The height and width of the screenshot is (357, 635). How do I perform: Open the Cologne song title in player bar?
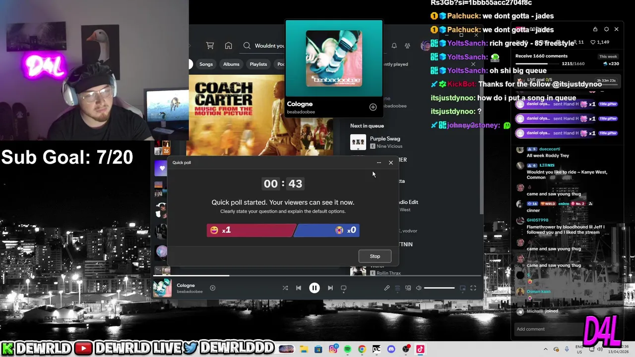[x=186, y=285]
